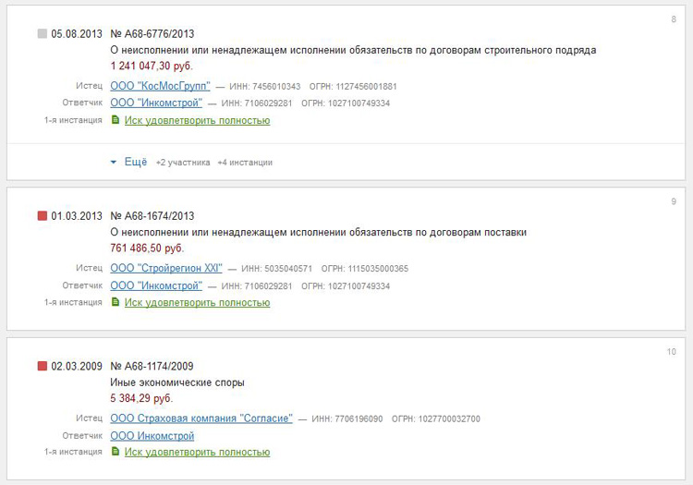Click red status square beside 01.03.2013

[42, 216]
